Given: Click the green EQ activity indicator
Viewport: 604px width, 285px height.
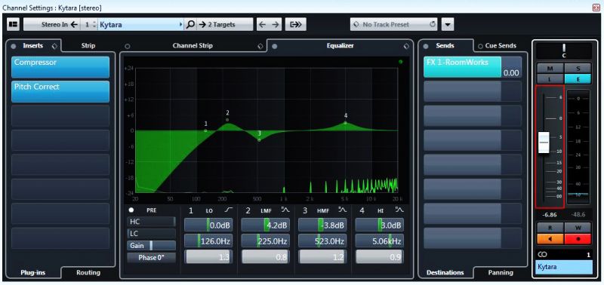Looking at the screenshot, I should [401, 62].
